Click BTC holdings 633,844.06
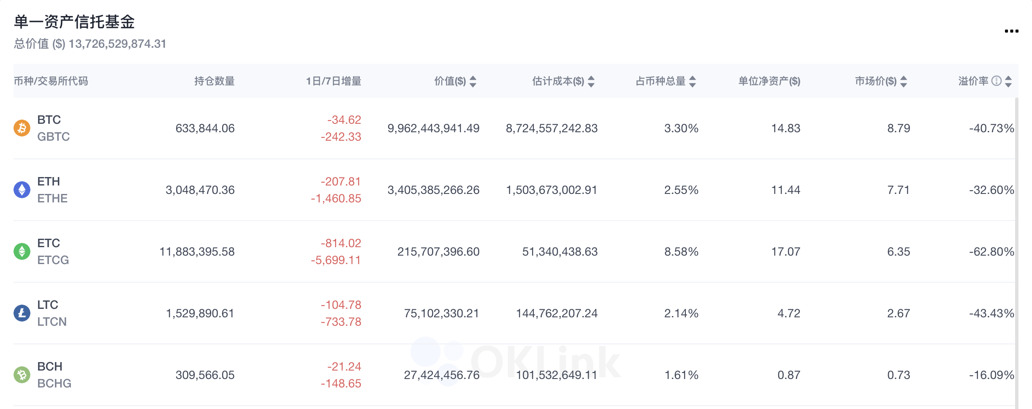 [205, 128]
